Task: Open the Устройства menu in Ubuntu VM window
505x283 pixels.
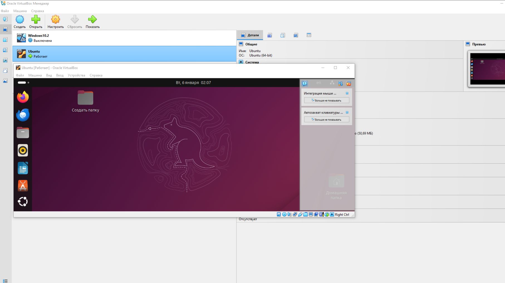Action: tap(77, 75)
